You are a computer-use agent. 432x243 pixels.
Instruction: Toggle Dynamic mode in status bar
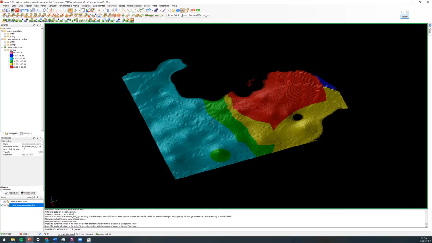90,234
